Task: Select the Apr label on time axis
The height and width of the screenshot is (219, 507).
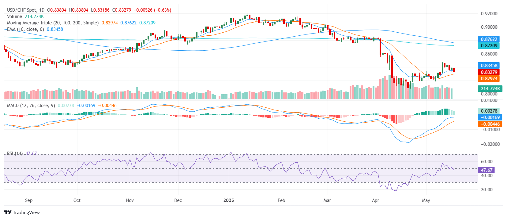Action: (x=375, y=200)
